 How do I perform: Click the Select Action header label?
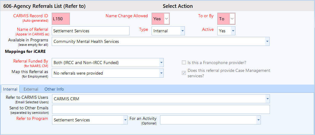pos(178,6)
